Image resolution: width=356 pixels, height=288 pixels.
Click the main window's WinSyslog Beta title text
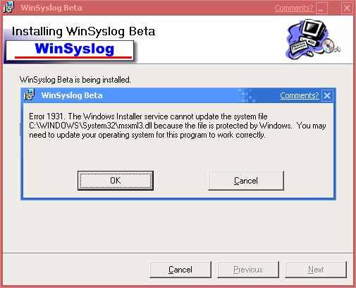coord(51,8)
